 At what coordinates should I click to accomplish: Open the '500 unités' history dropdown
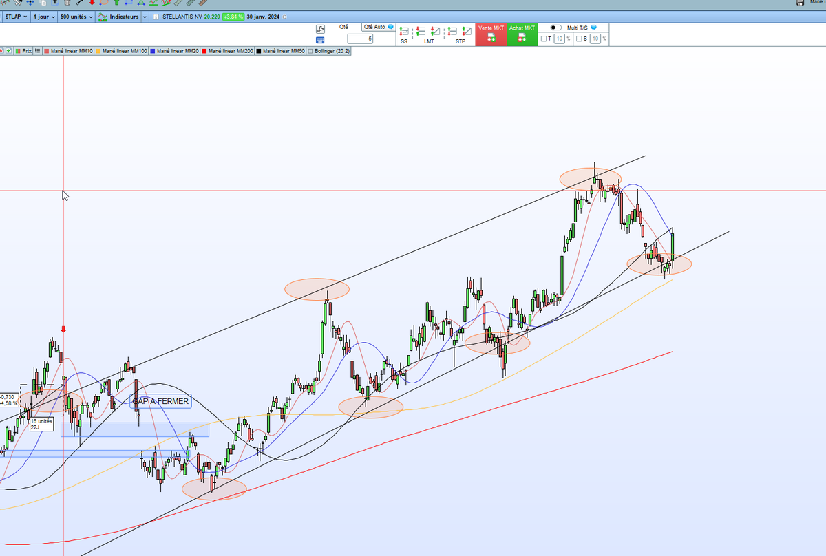(x=76, y=17)
